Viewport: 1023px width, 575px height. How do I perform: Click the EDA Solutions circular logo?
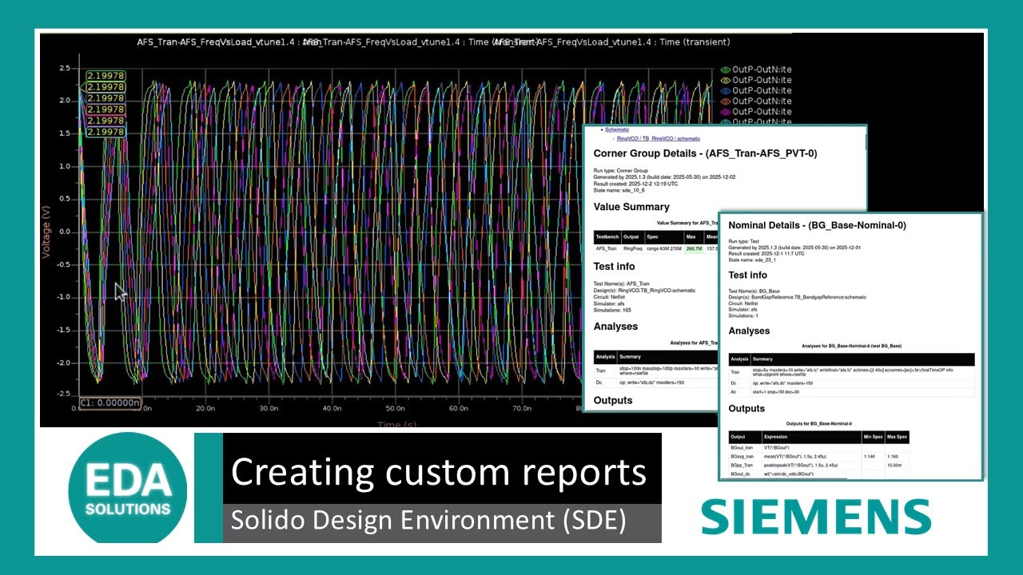point(127,487)
